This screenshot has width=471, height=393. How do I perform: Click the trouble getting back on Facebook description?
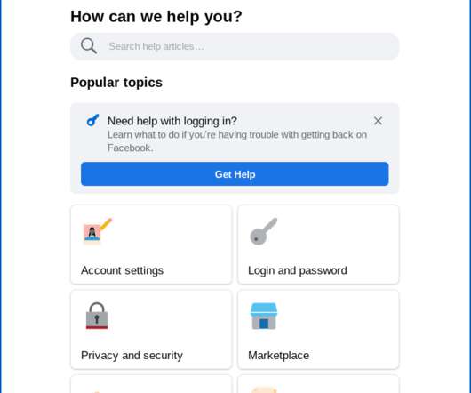pos(237,141)
